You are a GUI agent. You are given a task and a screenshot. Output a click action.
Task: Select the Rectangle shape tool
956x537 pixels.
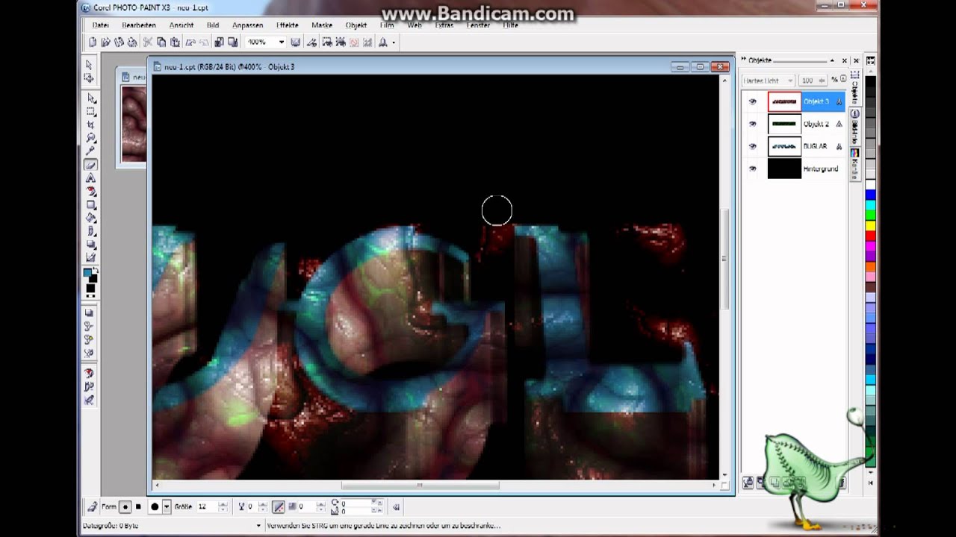[91, 205]
